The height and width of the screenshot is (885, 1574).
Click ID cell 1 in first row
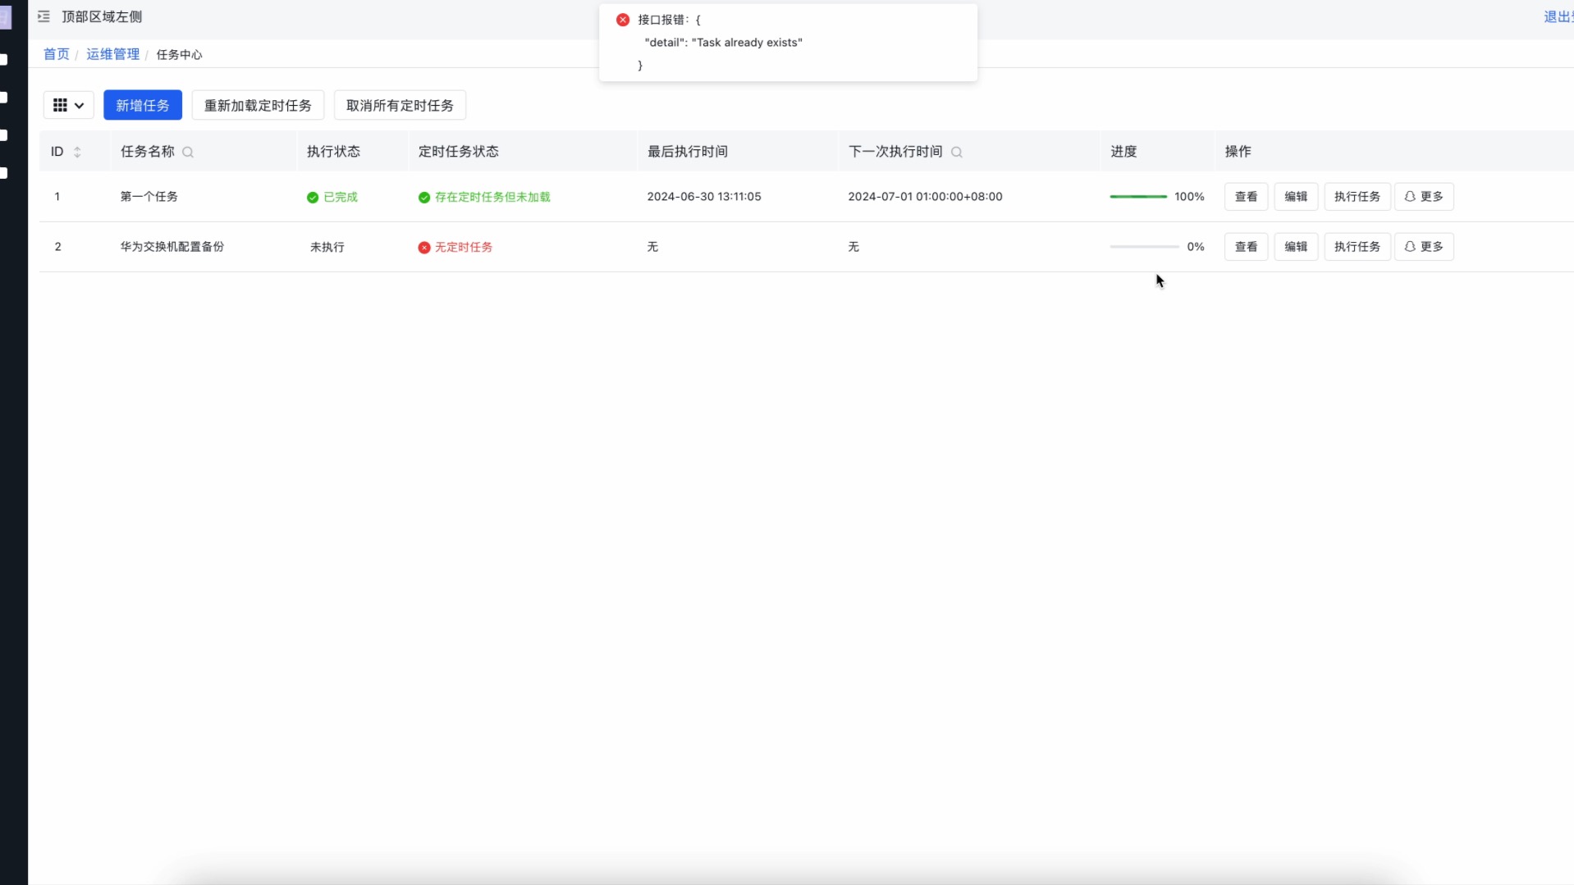pyautogui.click(x=57, y=197)
